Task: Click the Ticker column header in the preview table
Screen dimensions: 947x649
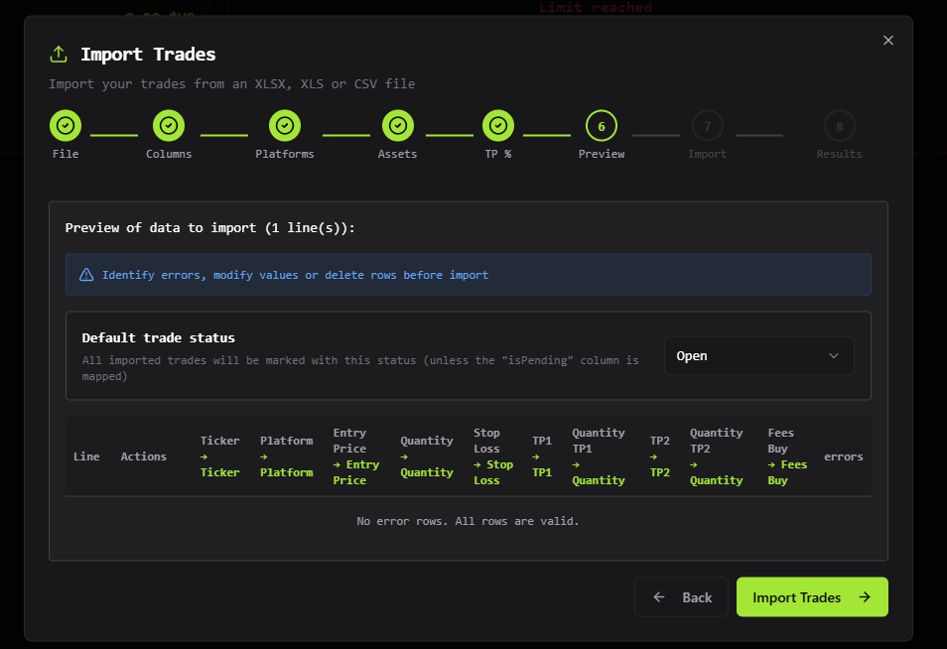Action: pos(219,455)
